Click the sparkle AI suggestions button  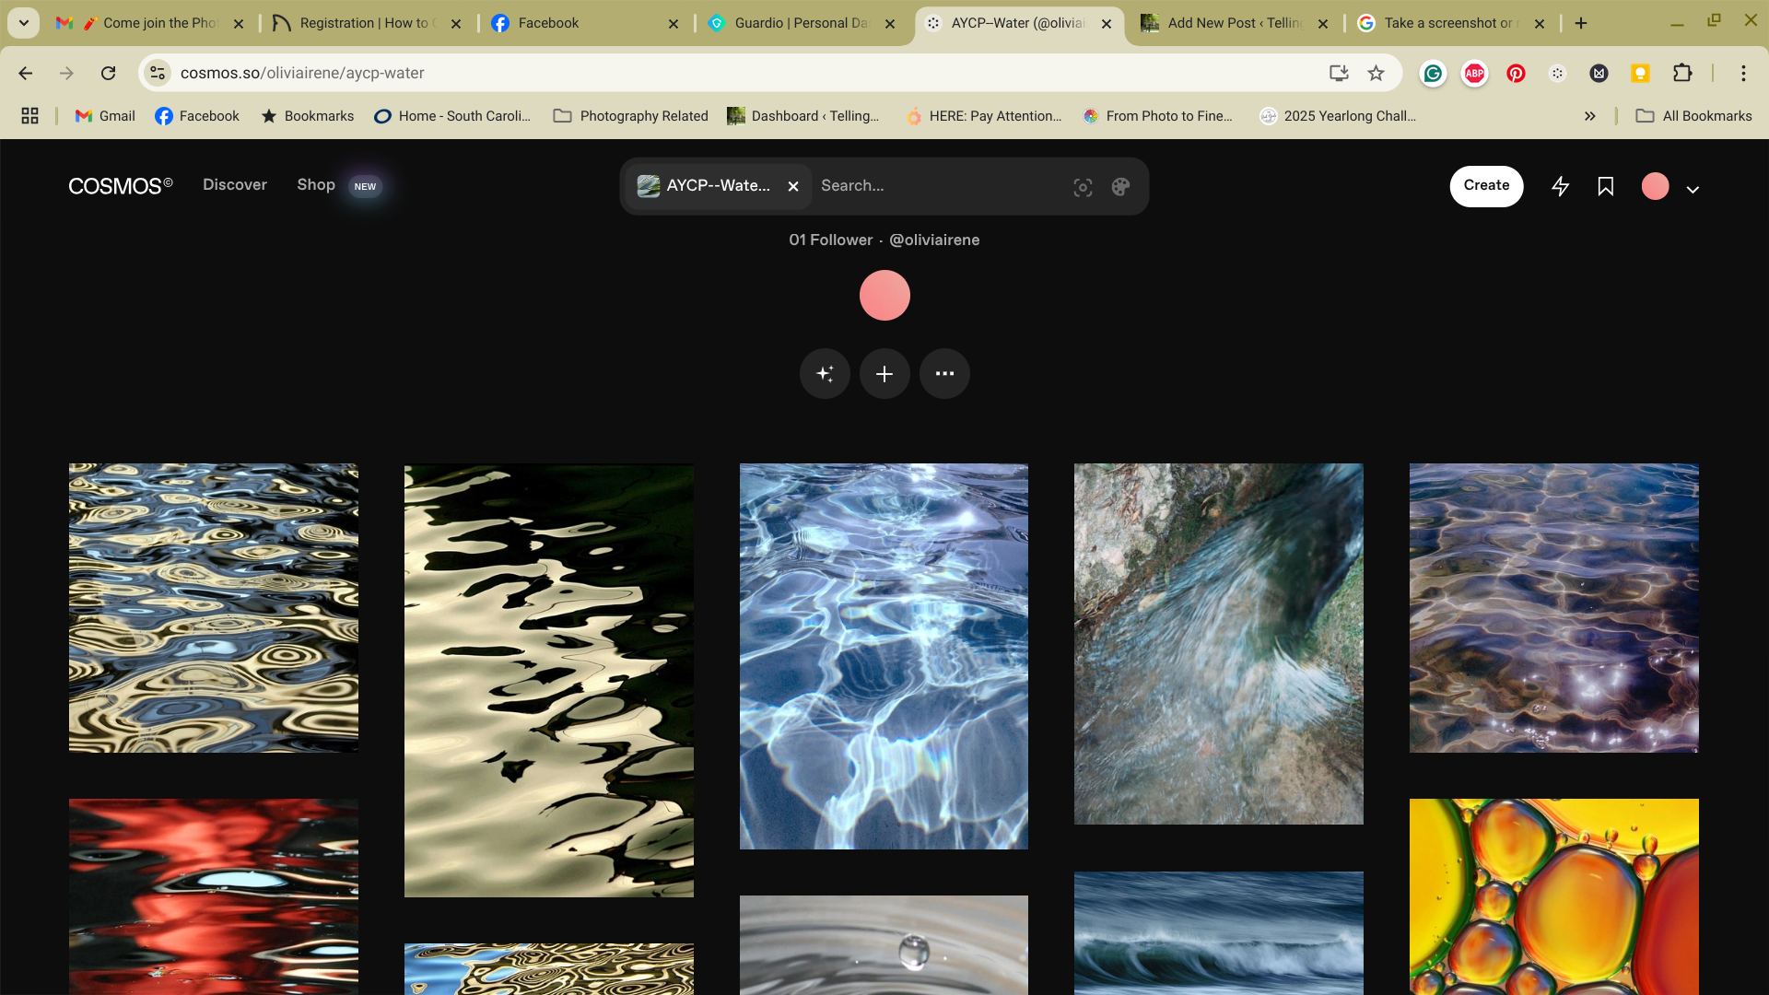(x=825, y=374)
